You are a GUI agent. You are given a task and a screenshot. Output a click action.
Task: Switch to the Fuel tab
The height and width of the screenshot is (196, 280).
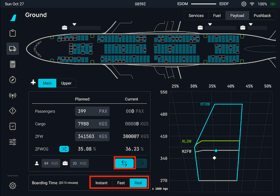[x=217, y=15]
